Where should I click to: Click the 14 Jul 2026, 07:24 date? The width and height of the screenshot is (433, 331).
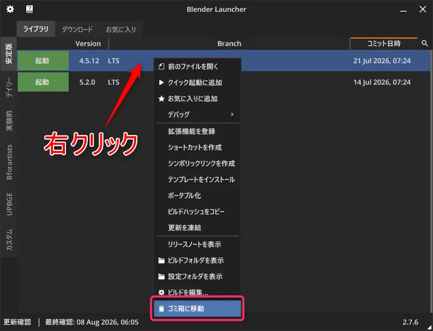[x=382, y=82]
